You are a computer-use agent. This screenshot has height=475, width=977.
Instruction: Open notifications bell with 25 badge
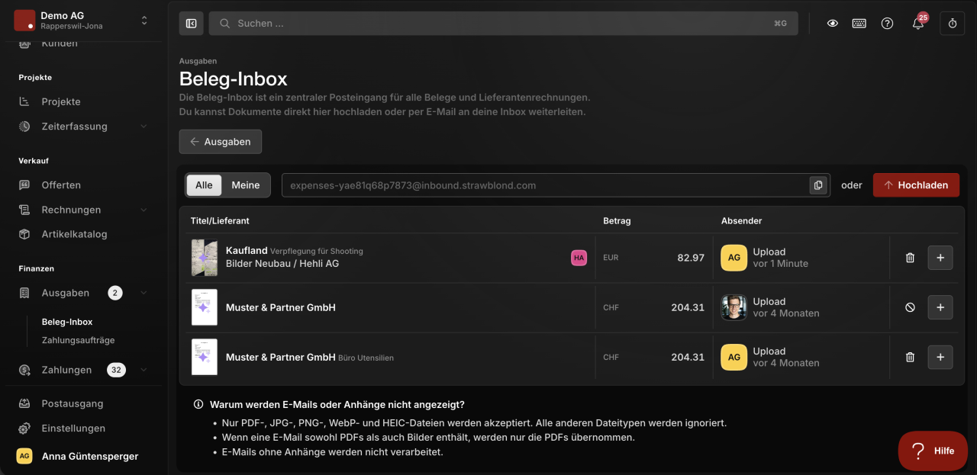pos(918,24)
